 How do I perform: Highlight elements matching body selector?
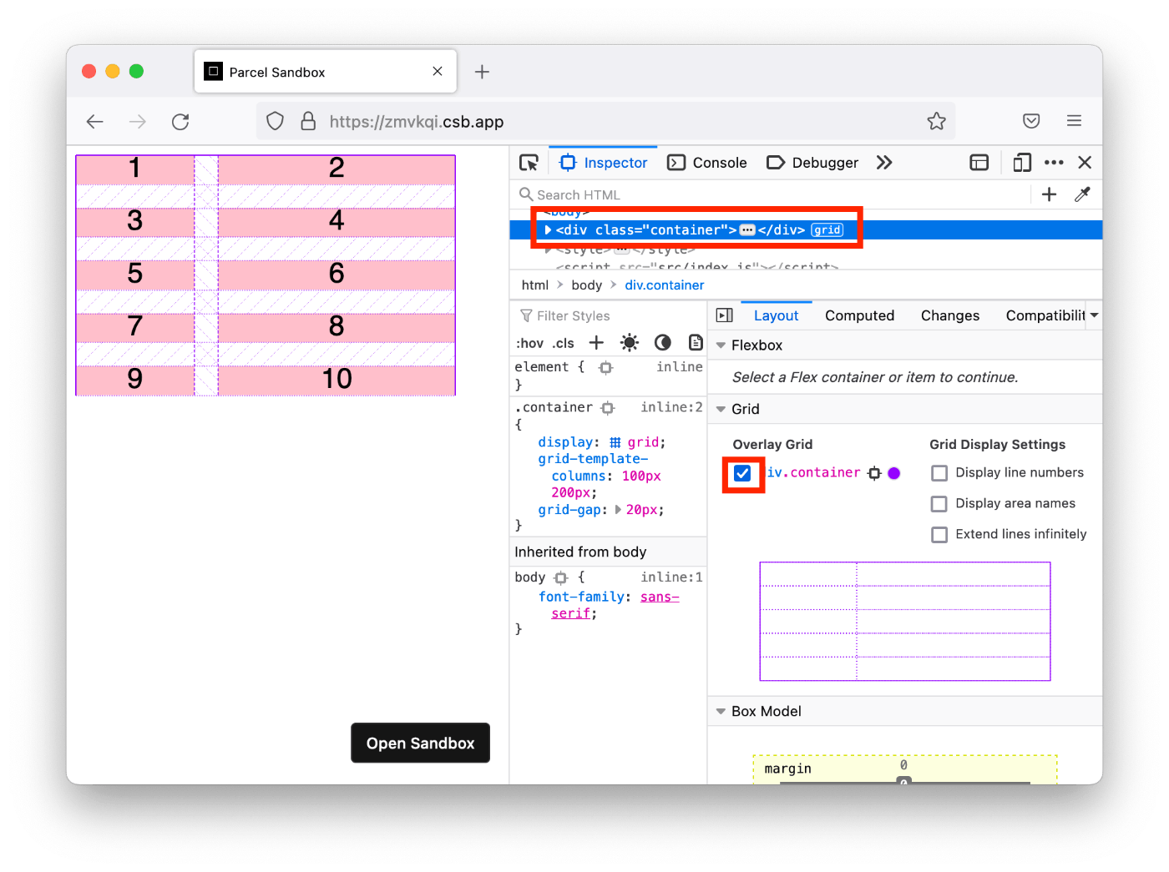tap(561, 577)
